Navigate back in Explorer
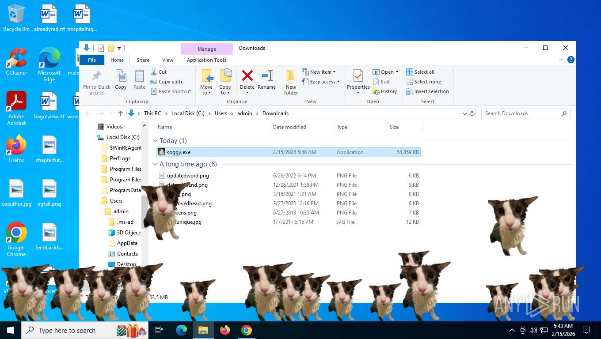The width and height of the screenshot is (601, 339). pyautogui.click(x=88, y=113)
